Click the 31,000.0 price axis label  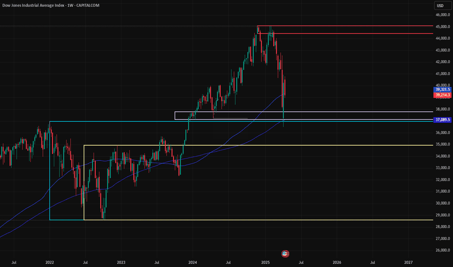tap(443, 191)
